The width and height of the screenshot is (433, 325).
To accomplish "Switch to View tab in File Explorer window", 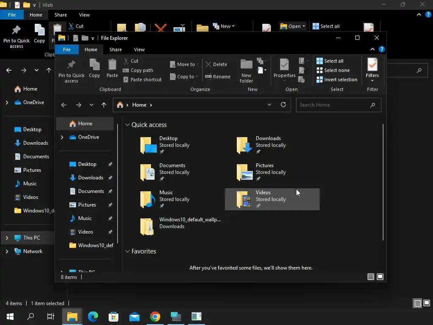I will tap(139, 50).
